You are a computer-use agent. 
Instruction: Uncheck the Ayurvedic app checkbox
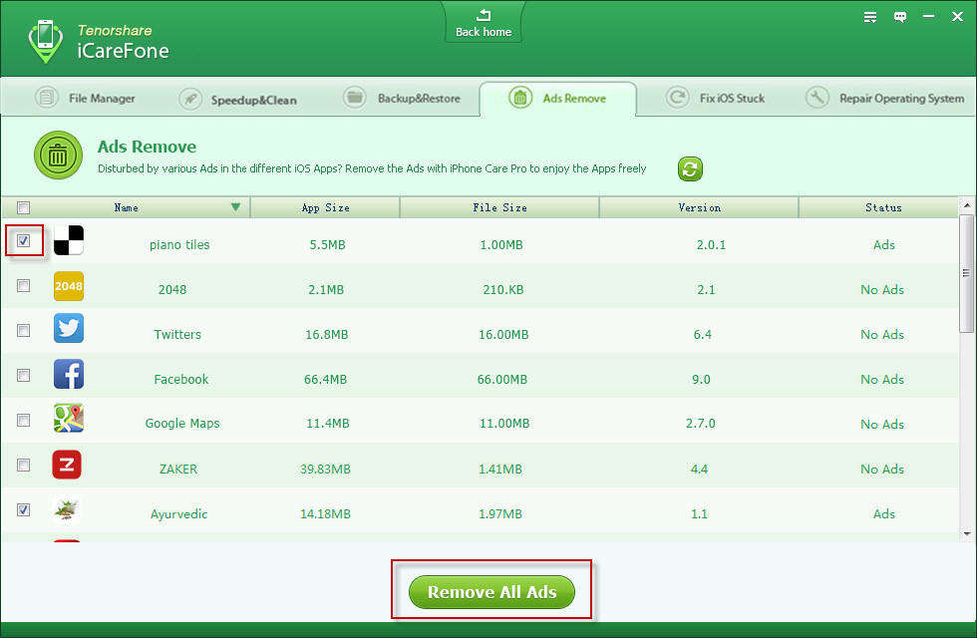[x=24, y=509]
